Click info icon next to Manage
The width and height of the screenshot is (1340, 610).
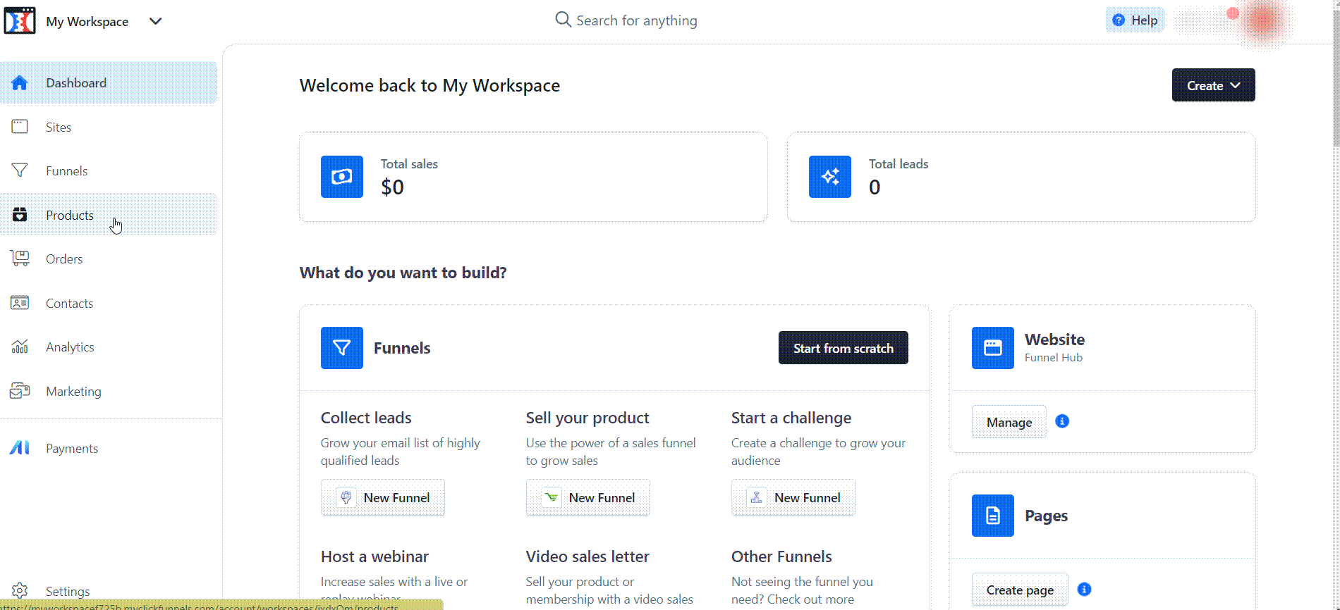point(1062,421)
